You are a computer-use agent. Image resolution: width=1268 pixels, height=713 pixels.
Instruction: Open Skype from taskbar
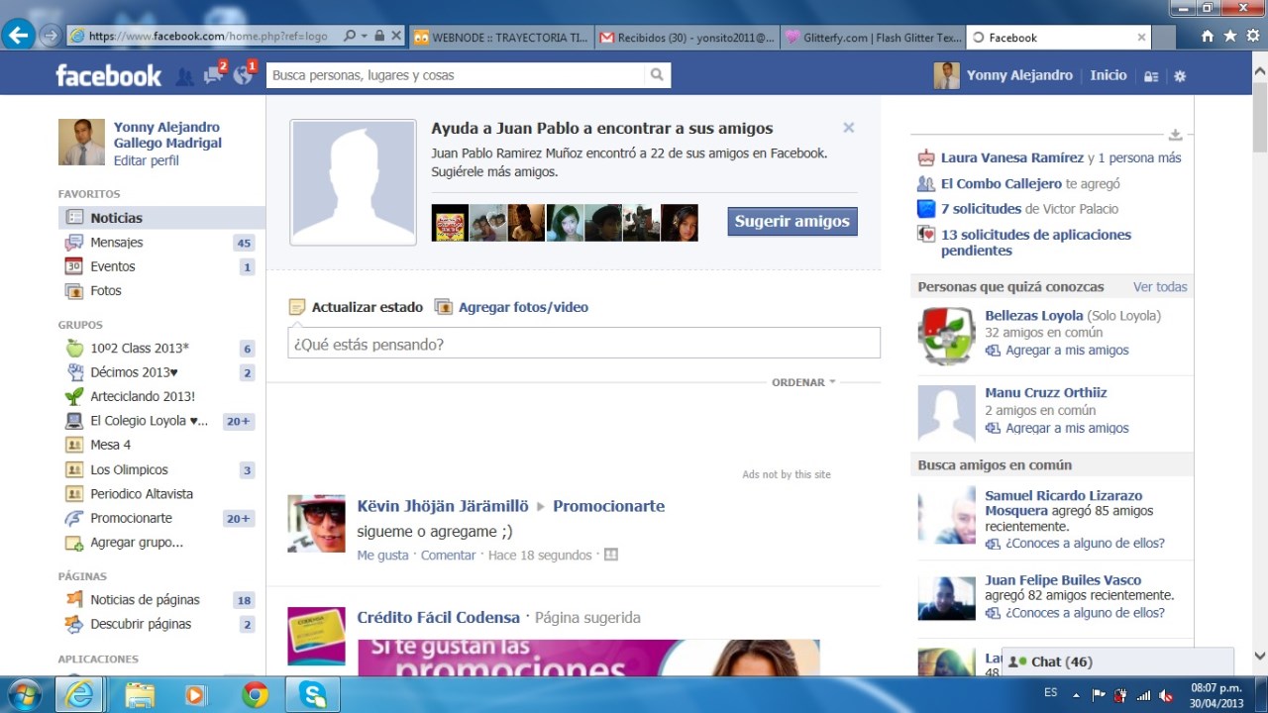pos(313,695)
